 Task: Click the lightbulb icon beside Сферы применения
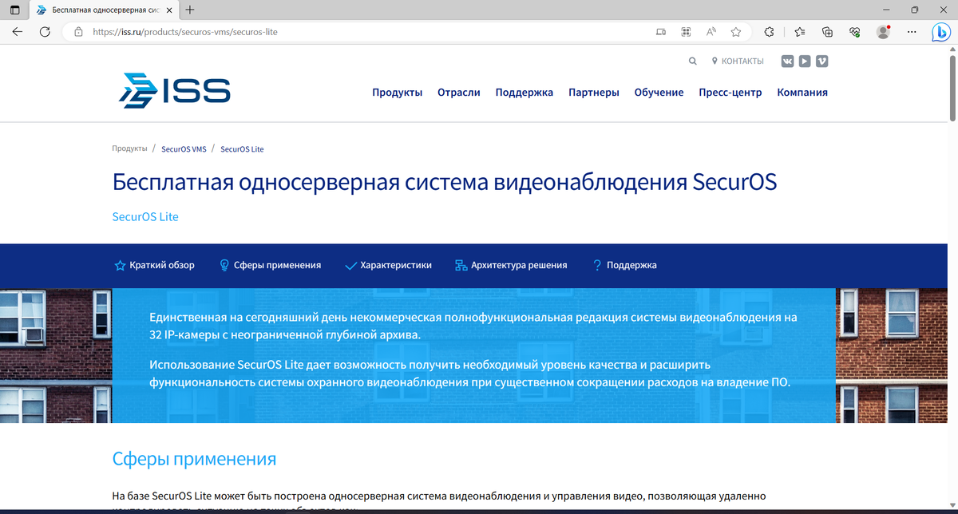(224, 265)
